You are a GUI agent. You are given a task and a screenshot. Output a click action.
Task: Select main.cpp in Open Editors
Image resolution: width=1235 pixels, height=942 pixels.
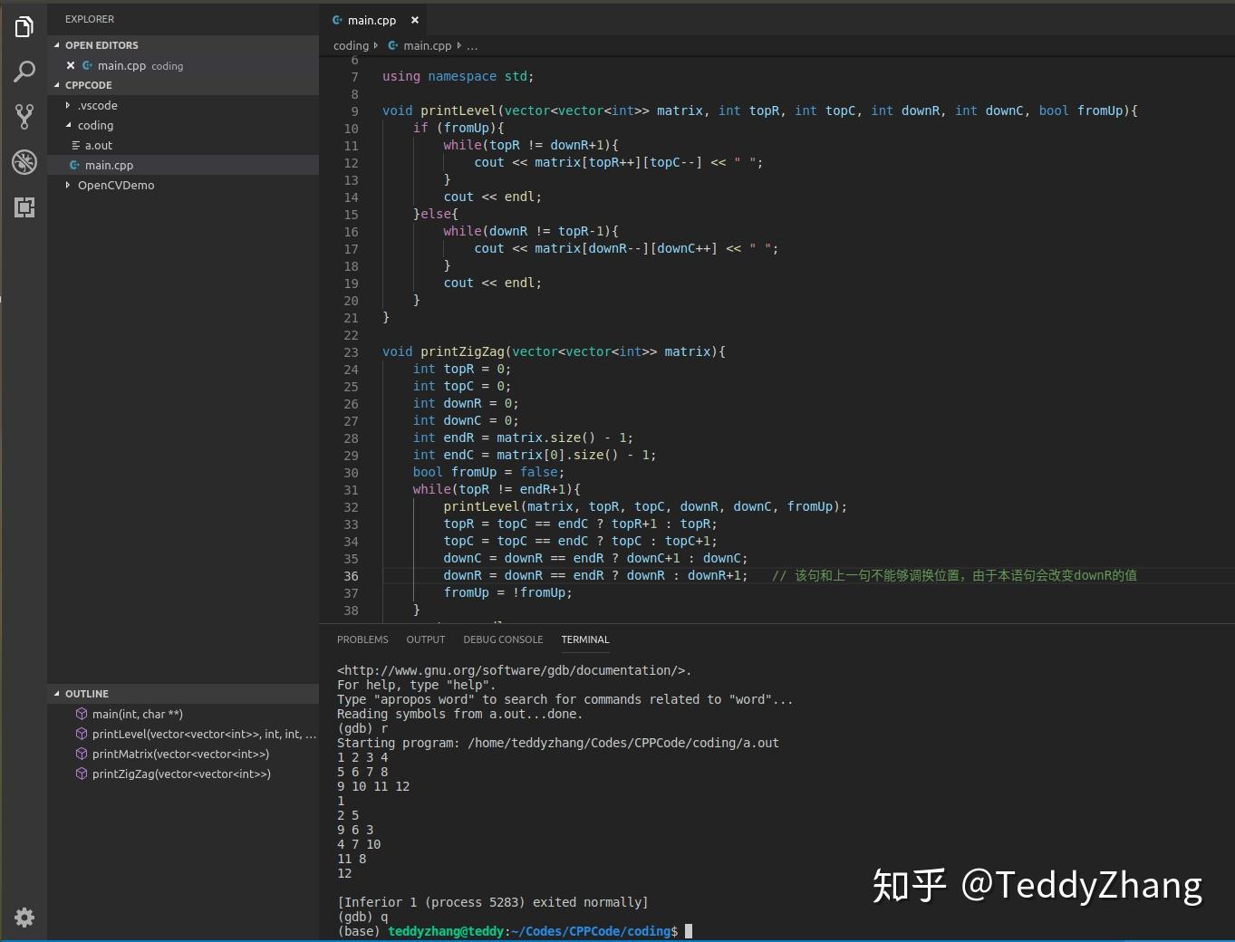point(183,65)
